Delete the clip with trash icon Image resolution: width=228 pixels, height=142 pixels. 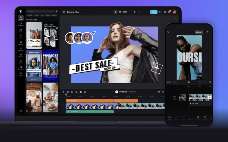click(x=68, y=92)
